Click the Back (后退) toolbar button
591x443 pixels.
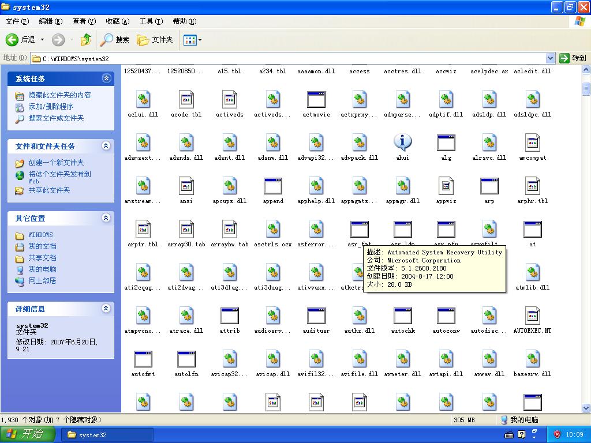(x=21, y=40)
